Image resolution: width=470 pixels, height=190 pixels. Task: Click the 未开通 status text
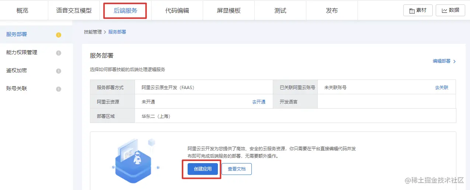(x=148, y=102)
